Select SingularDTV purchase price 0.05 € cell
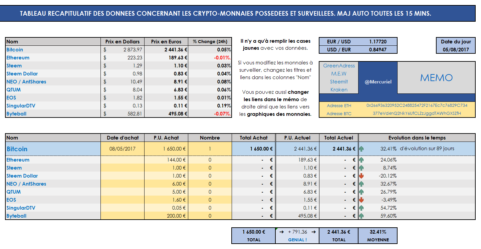The height and width of the screenshot is (249, 481). tap(166, 208)
